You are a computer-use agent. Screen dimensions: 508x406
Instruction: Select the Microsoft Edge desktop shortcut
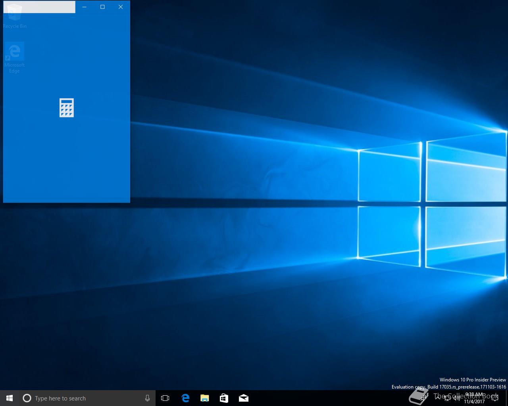click(x=15, y=58)
